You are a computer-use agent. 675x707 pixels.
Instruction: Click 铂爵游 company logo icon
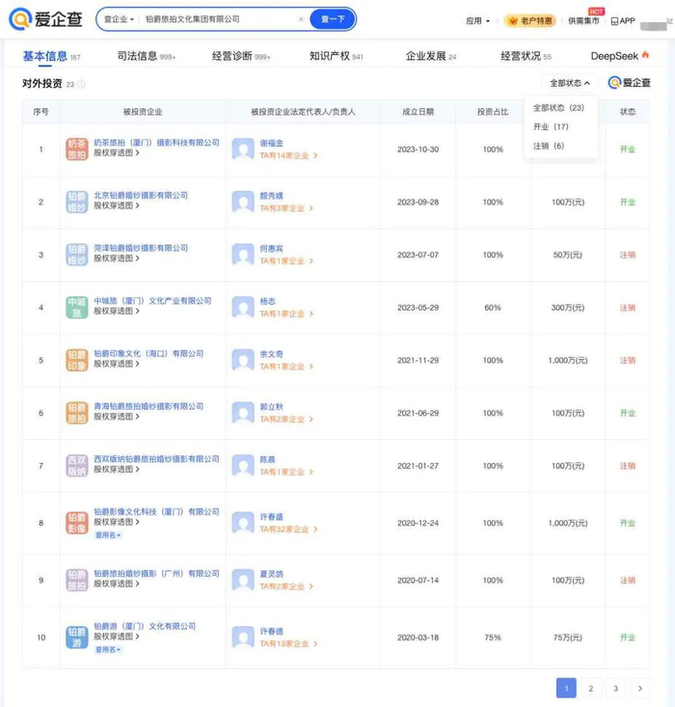coord(76,638)
